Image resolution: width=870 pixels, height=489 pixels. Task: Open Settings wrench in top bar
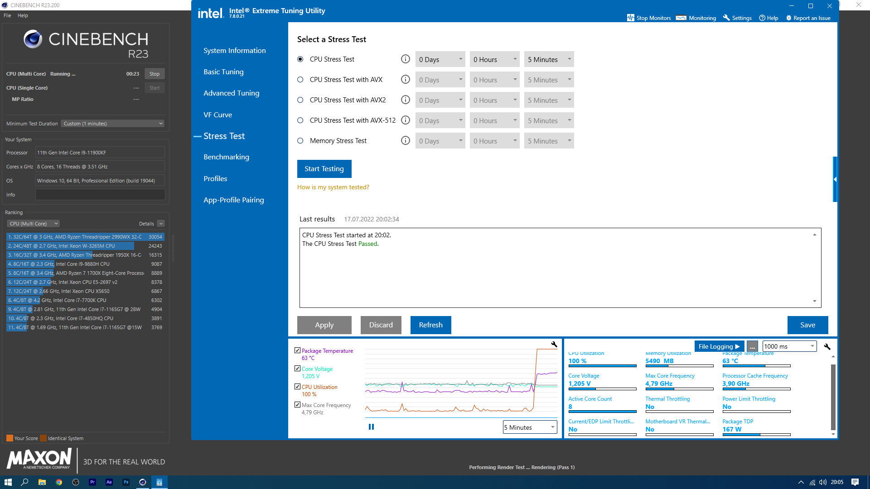point(726,18)
